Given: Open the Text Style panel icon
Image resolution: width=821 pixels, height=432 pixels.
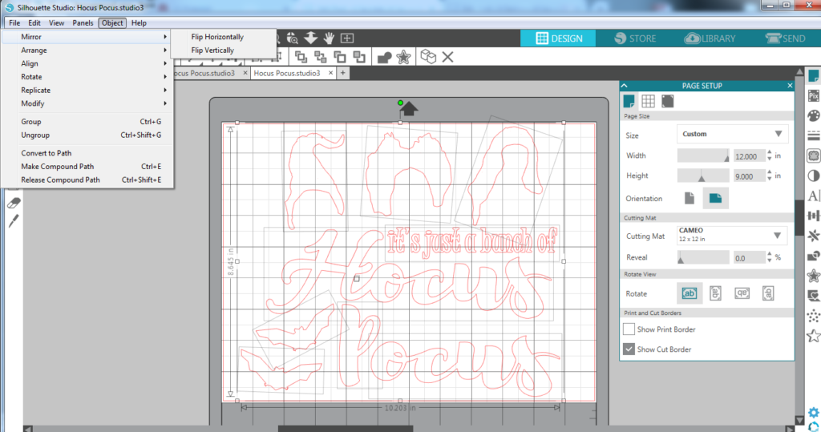Looking at the screenshot, I should tap(814, 196).
